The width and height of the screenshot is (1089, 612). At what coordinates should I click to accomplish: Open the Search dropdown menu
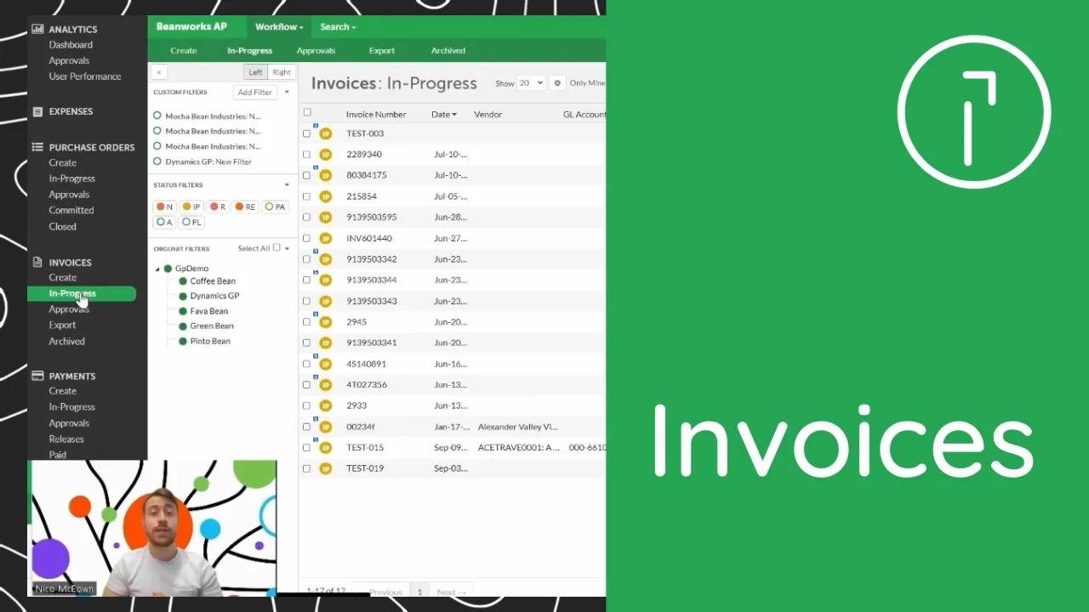coord(338,27)
